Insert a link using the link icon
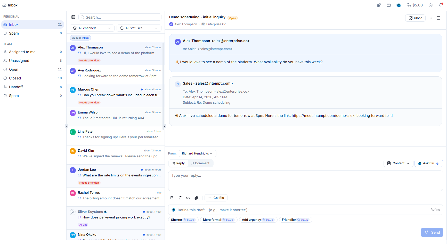The height and width of the screenshot is (244, 447). point(188,198)
